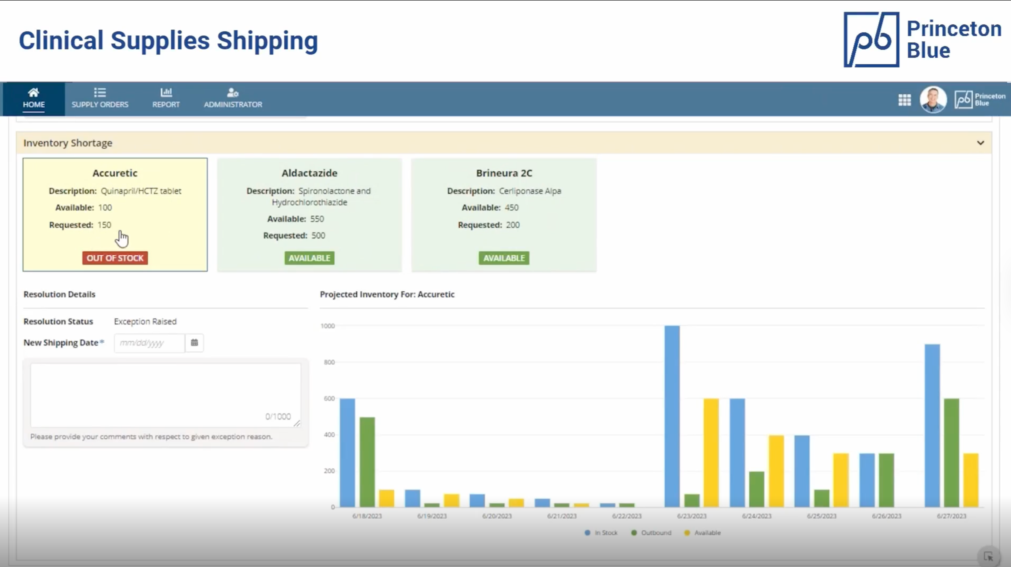Click the Report bar chart icon
Image resolution: width=1011 pixels, height=567 pixels.
click(x=166, y=93)
